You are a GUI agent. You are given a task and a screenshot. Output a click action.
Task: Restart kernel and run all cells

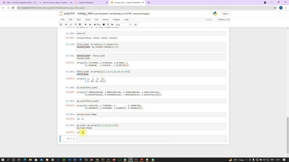click(112, 25)
